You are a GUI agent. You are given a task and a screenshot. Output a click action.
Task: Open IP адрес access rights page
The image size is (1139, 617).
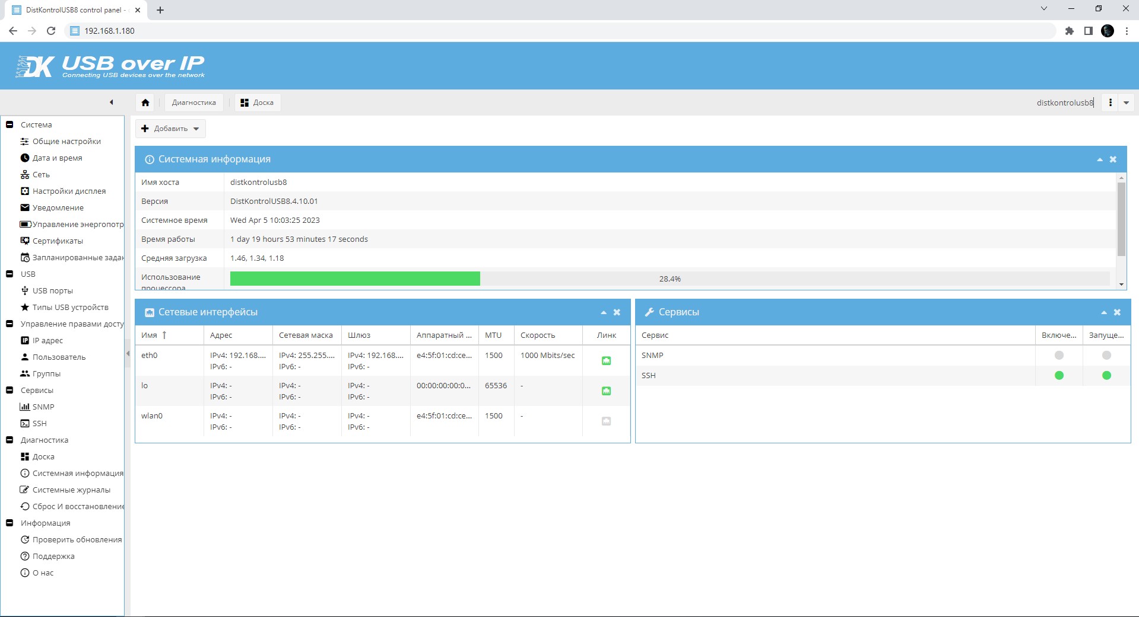47,340
